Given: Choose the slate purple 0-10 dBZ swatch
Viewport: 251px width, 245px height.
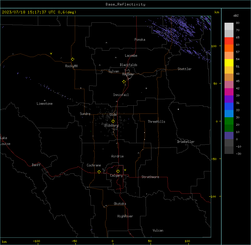Looking at the screenshot, I should pos(229,136).
